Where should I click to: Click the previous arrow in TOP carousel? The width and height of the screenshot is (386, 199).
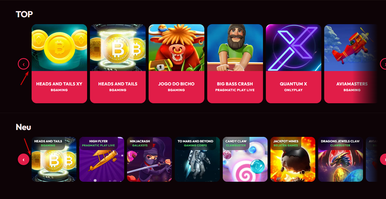pos(24,64)
